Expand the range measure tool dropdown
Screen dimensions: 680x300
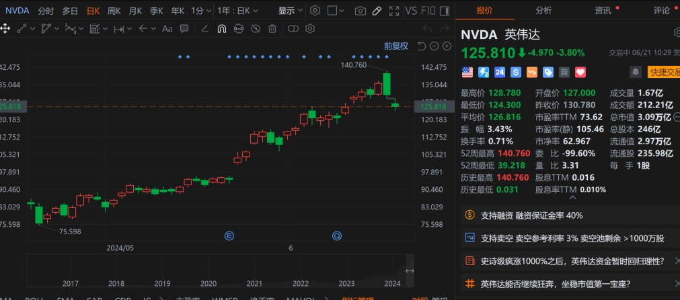130,29
